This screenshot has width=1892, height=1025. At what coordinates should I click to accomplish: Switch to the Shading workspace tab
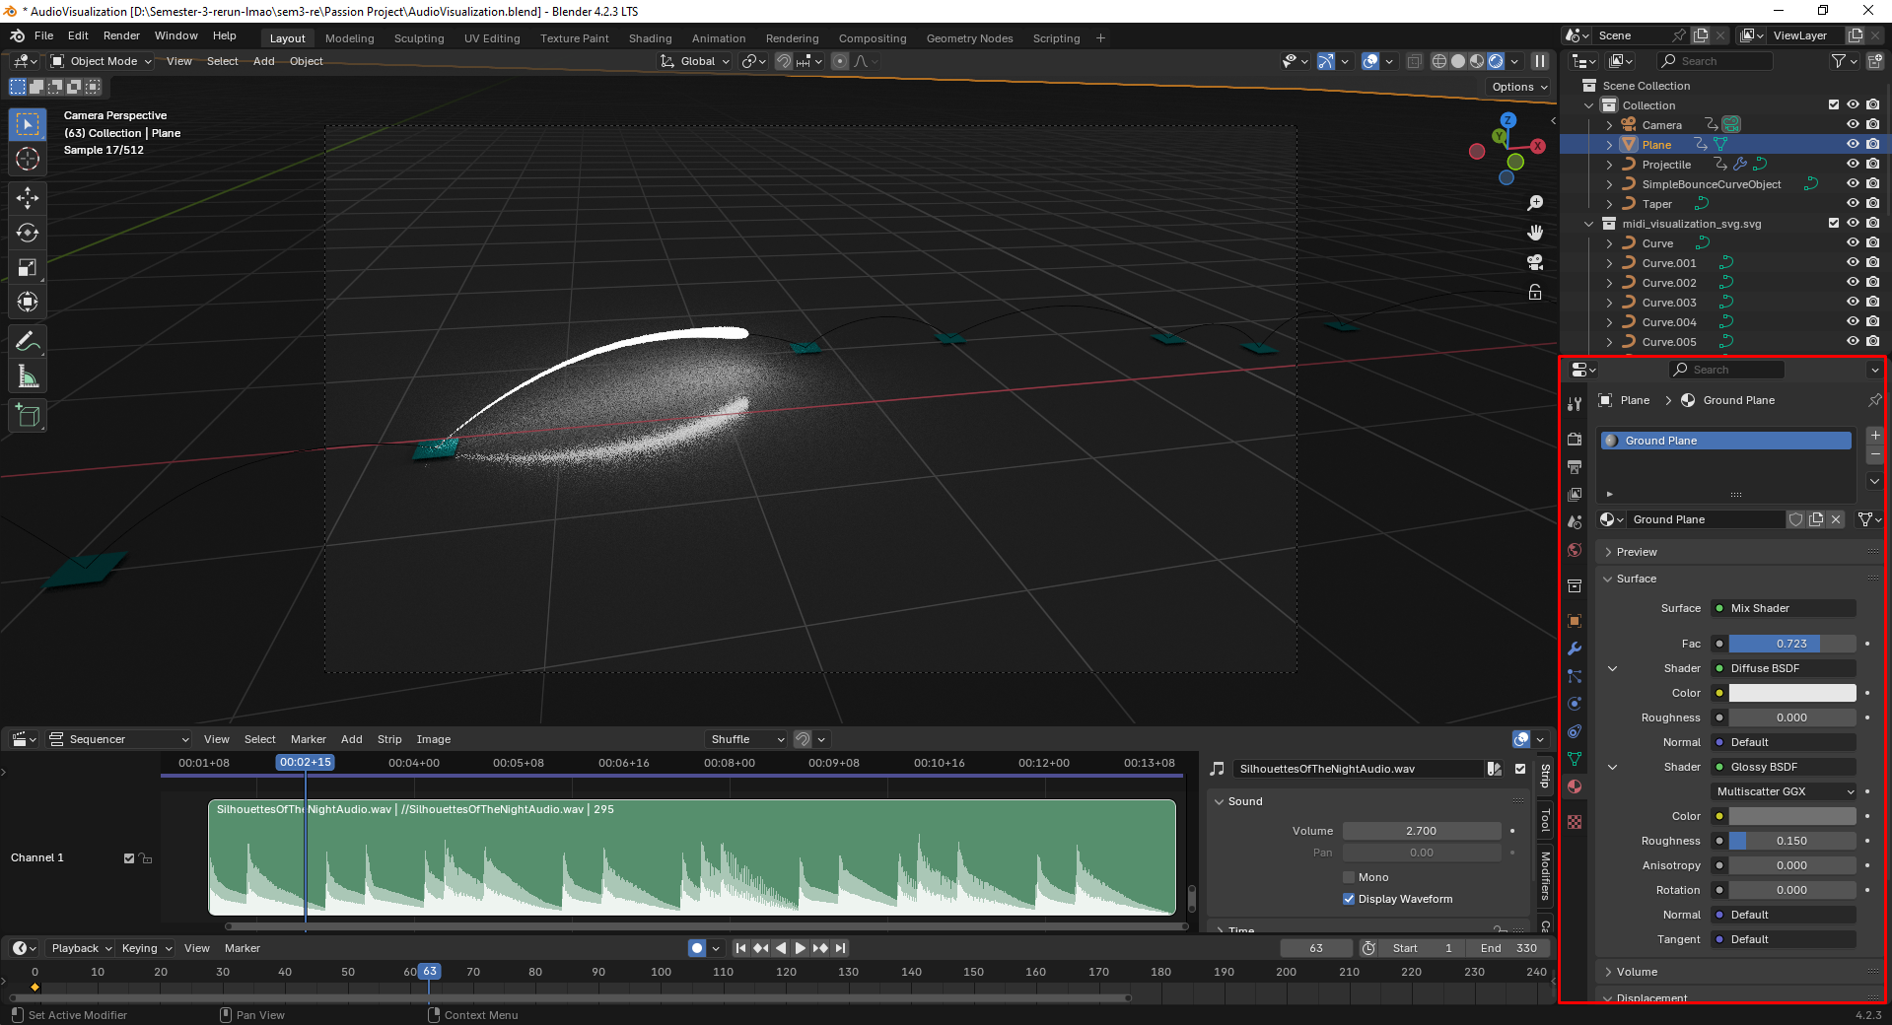[x=650, y=38]
